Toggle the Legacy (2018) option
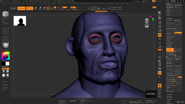The height and width of the screenshot is (104, 185). (x=178, y=66)
